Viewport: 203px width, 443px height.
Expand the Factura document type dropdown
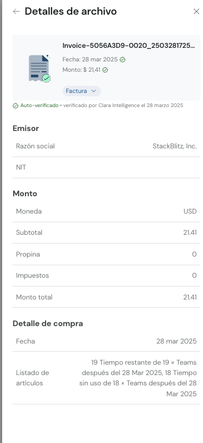coord(81,91)
